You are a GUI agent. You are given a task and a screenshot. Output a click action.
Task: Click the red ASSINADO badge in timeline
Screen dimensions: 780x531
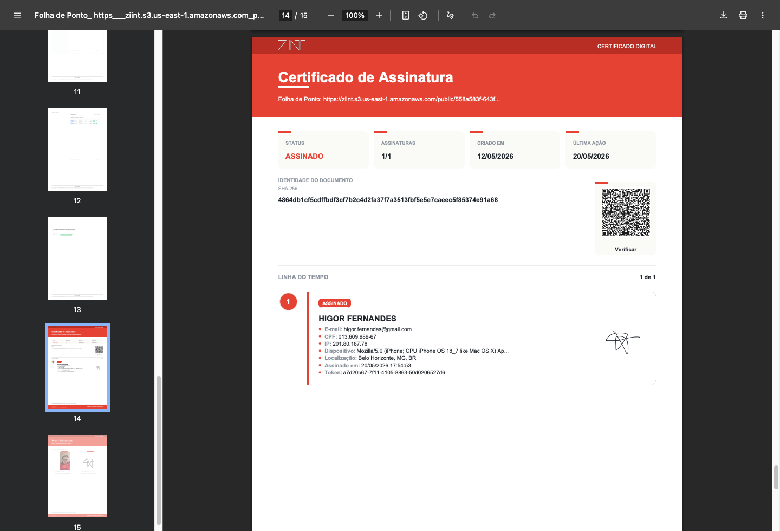335,303
